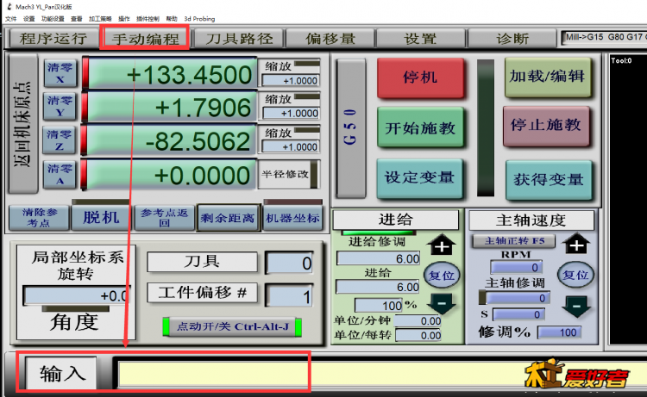Click the 设定变量 button
Viewport: 647px width, 397px height.
point(419,178)
